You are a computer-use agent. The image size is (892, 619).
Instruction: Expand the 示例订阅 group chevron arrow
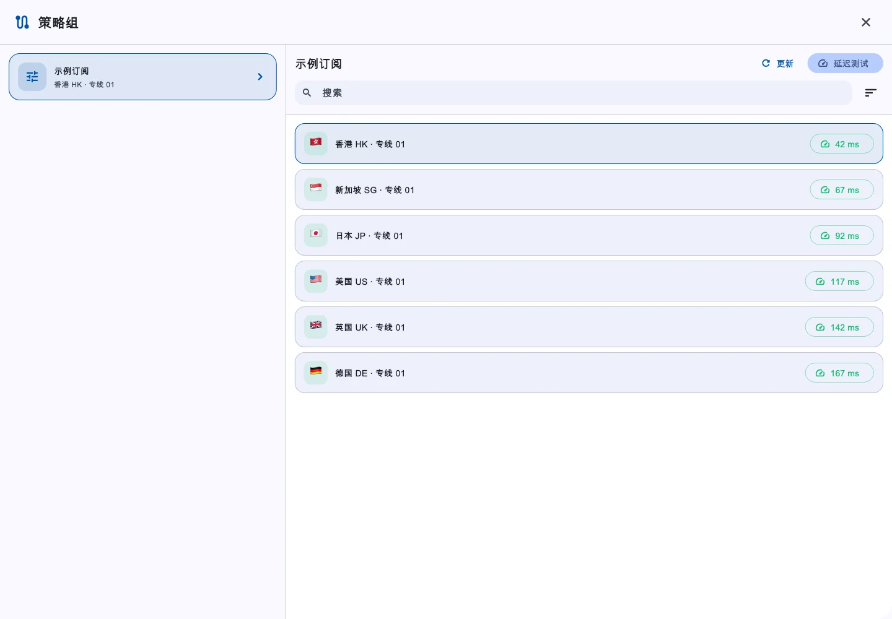tap(260, 77)
